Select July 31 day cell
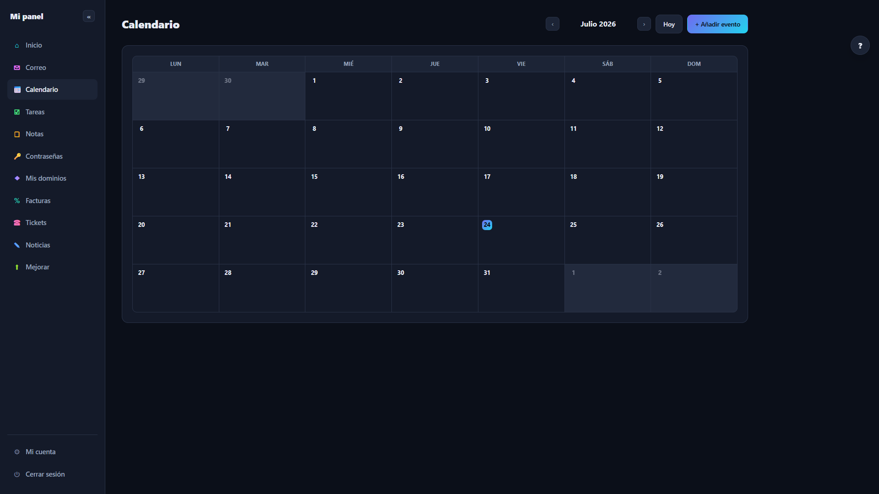 click(x=521, y=288)
